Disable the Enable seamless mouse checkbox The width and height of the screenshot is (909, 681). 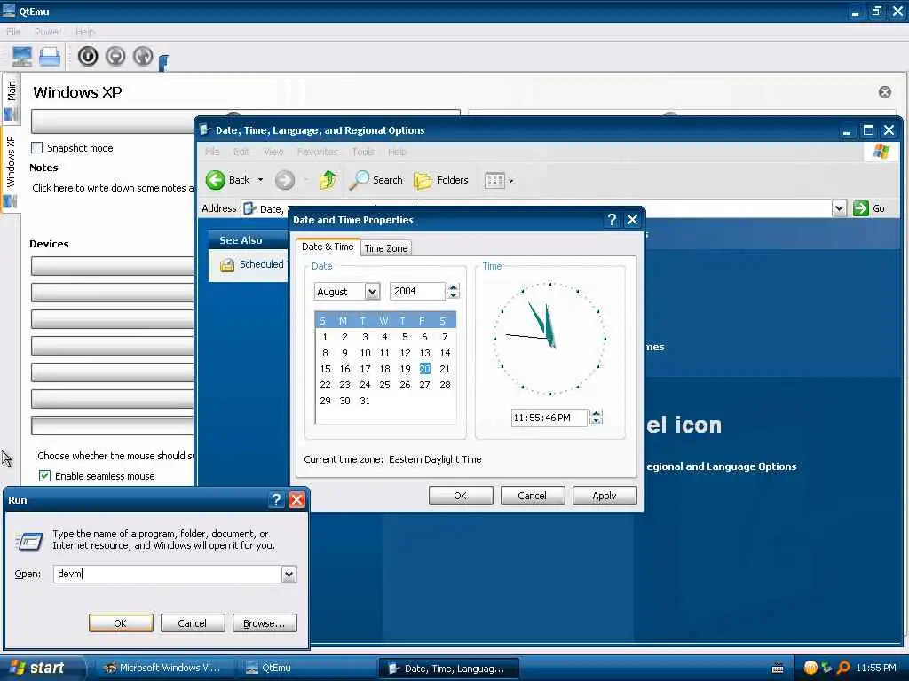[x=44, y=475]
